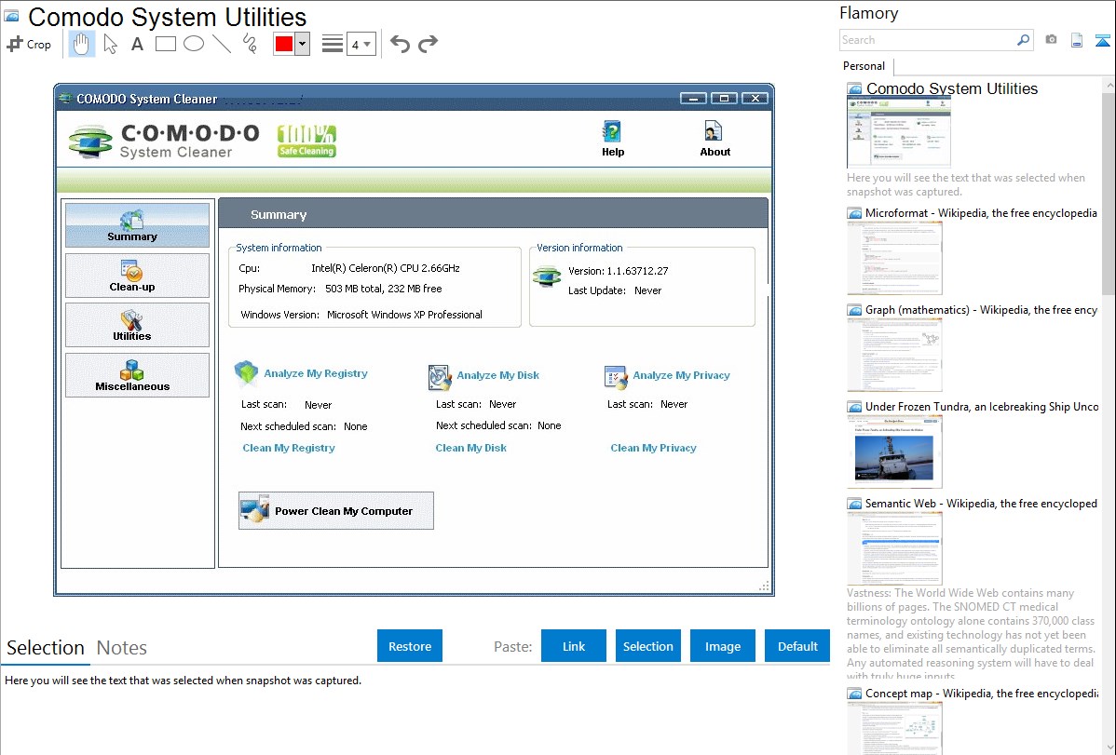Pick the freehand scribble tool
The width and height of the screenshot is (1116, 755).
(250, 44)
